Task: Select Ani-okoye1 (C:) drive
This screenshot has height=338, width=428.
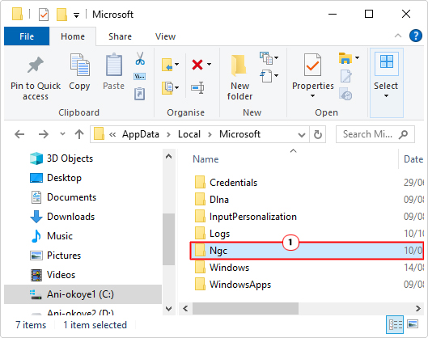Action: click(83, 294)
